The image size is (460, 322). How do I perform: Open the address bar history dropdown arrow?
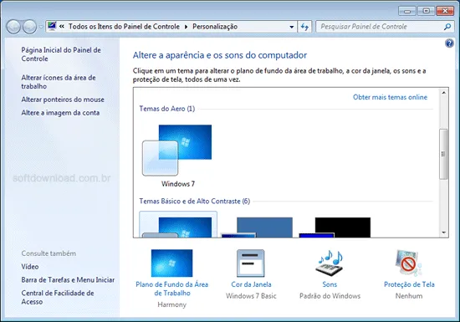(292, 27)
